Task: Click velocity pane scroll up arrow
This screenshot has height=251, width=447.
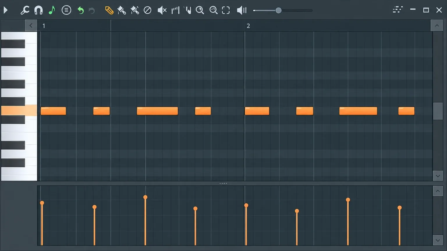Action: pos(438,191)
